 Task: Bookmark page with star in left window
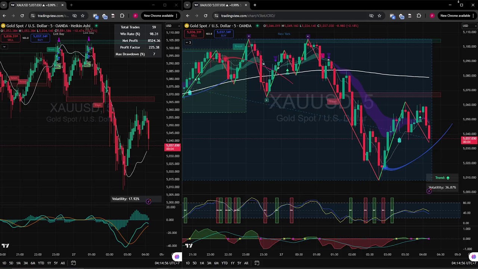83,16
